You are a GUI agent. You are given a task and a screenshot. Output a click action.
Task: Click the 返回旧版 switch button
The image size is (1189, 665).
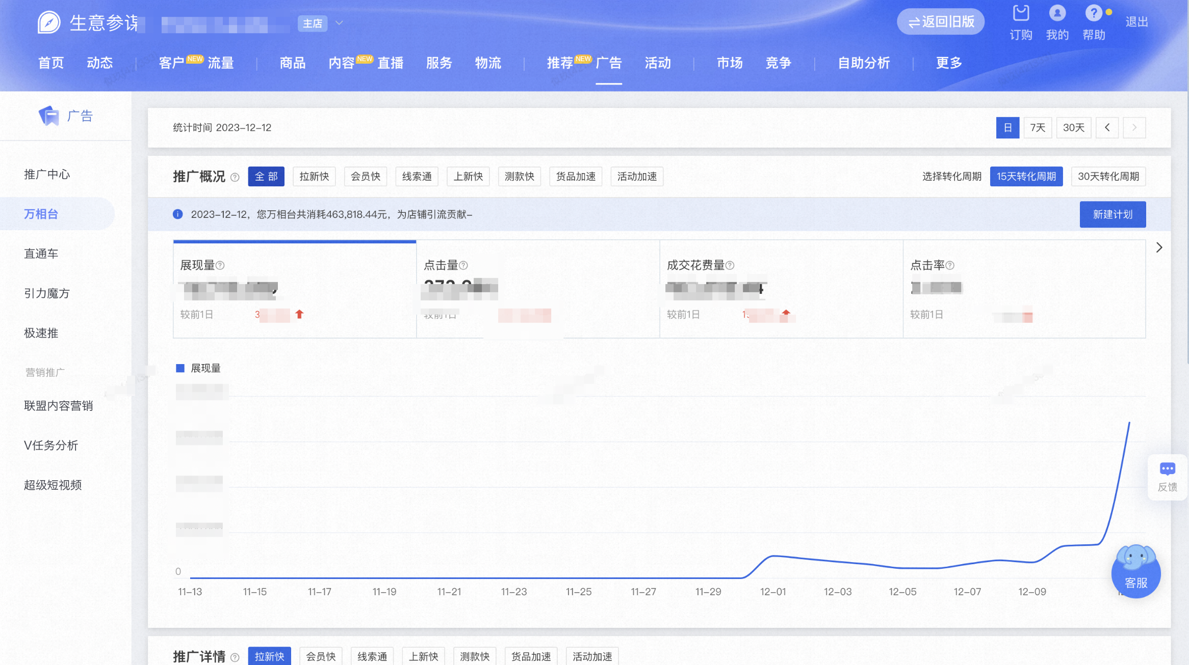(x=941, y=22)
